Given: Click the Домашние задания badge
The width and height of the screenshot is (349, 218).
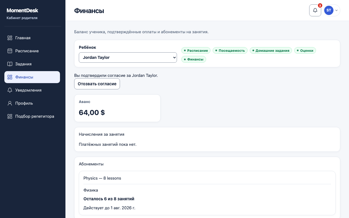Looking at the screenshot, I should coord(271,50).
